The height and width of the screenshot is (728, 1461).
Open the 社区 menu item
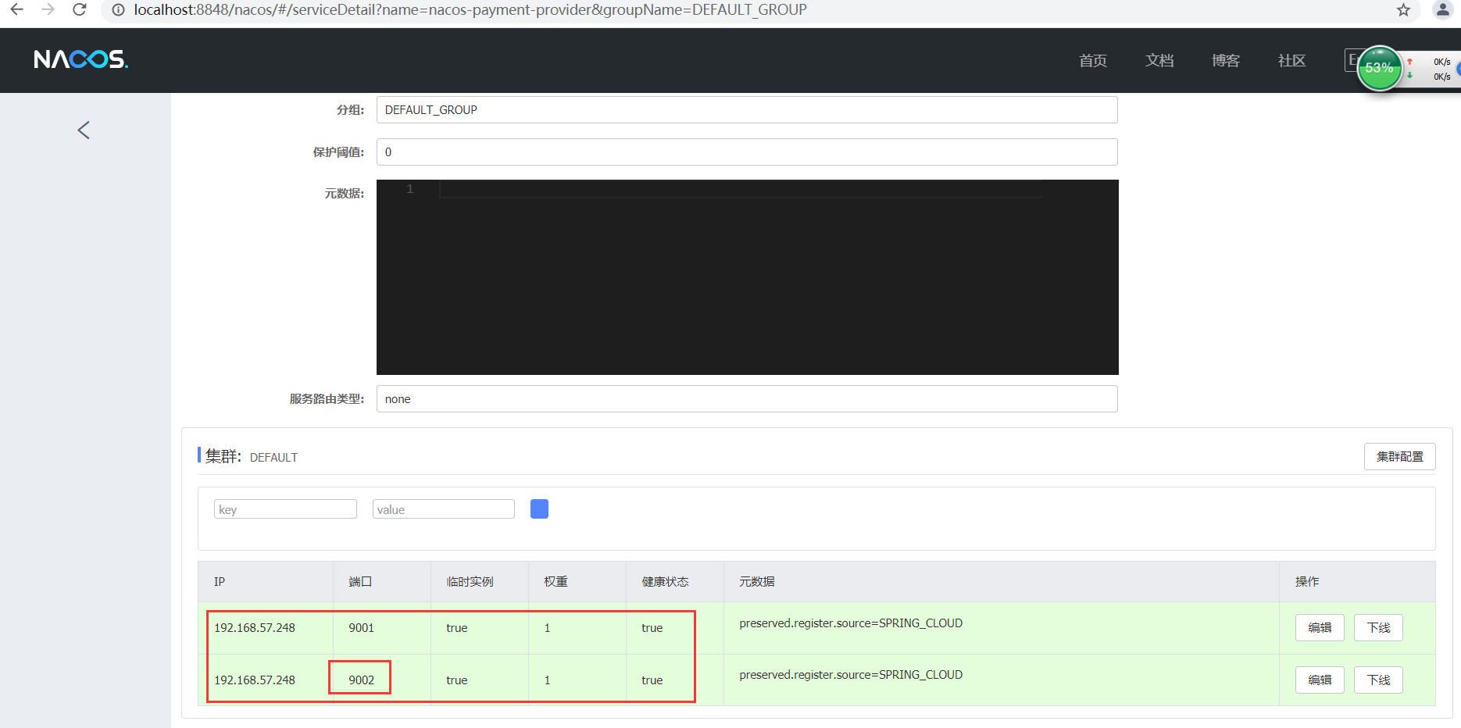point(1291,61)
